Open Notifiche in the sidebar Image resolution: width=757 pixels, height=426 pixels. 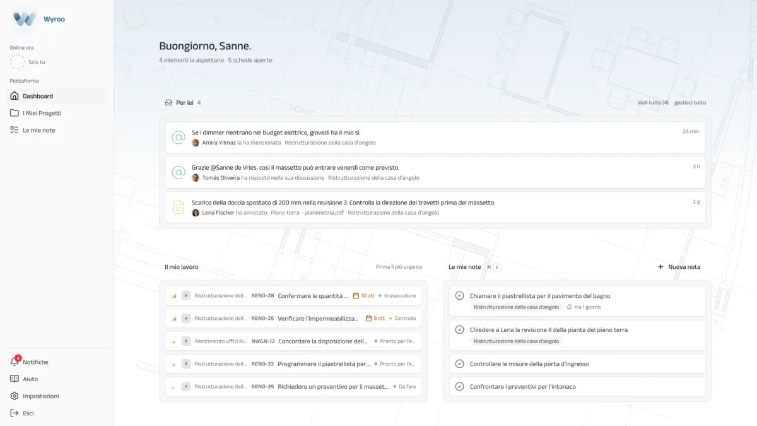pos(57,362)
